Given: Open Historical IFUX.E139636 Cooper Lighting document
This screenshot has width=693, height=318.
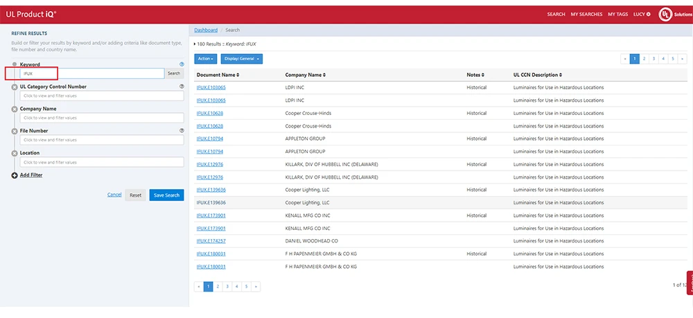Looking at the screenshot, I should coord(211,190).
